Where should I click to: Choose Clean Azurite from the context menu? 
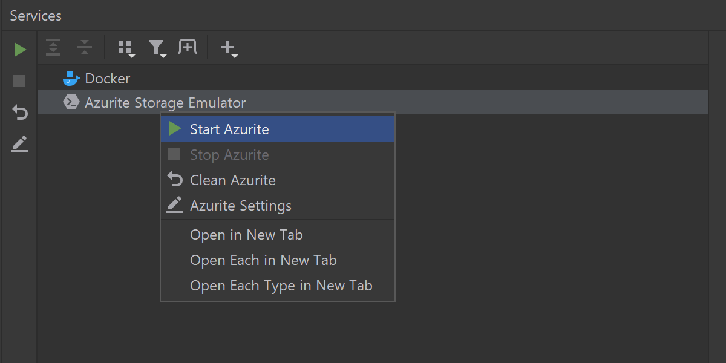[232, 180]
